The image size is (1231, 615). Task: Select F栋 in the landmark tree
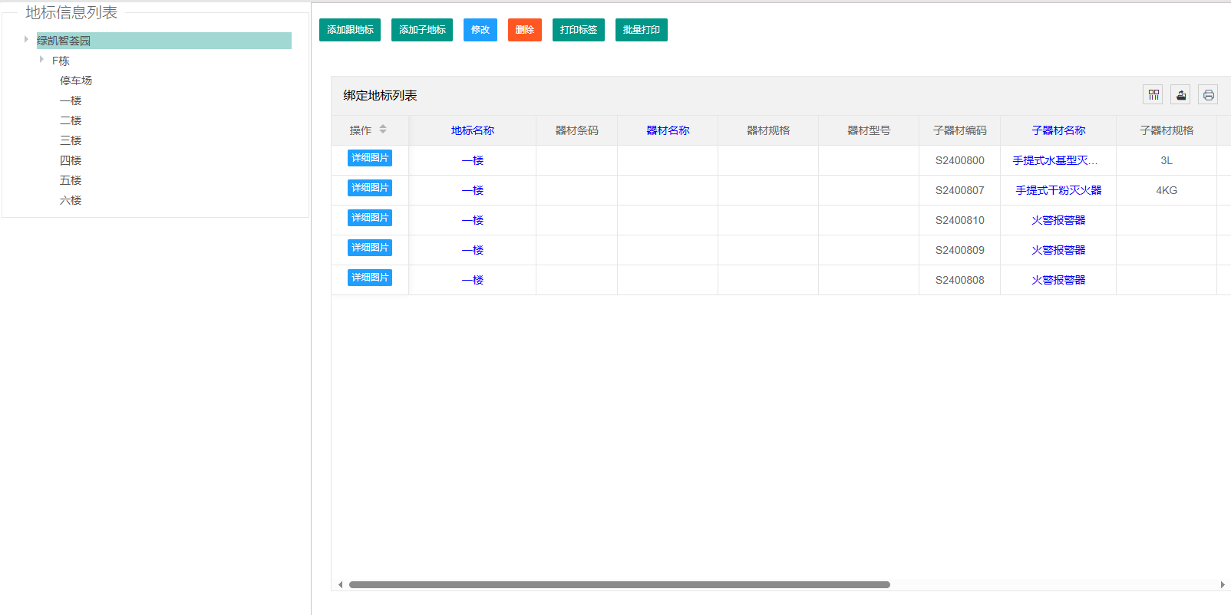click(x=61, y=61)
